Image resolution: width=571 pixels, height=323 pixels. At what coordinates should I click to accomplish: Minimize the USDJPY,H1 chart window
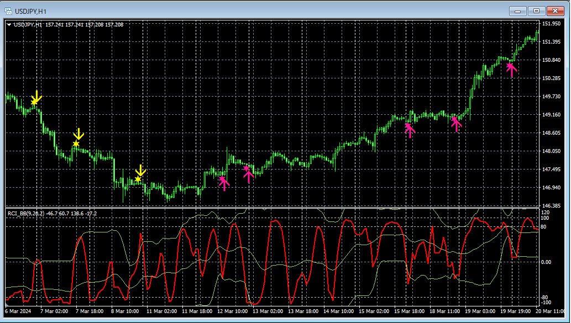pos(518,10)
